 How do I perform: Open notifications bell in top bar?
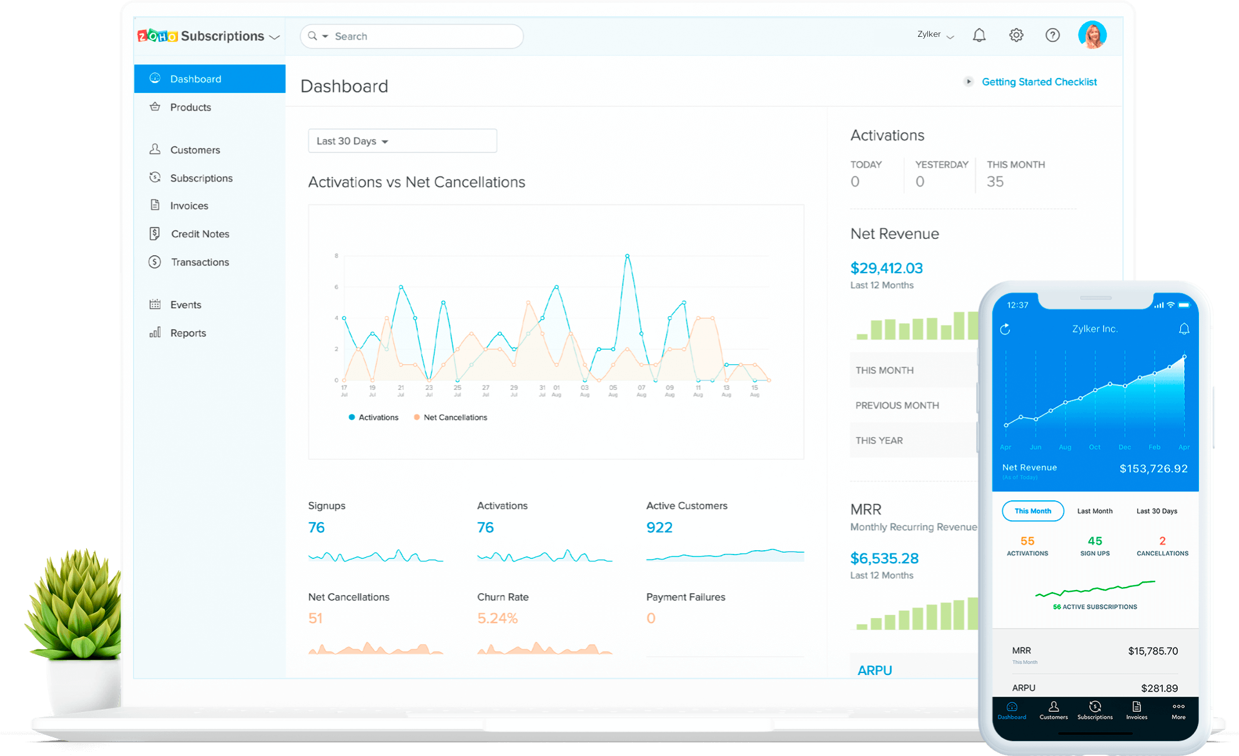click(x=979, y=36)
